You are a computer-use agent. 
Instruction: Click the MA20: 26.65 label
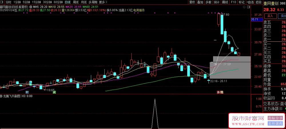coord(73,7)
